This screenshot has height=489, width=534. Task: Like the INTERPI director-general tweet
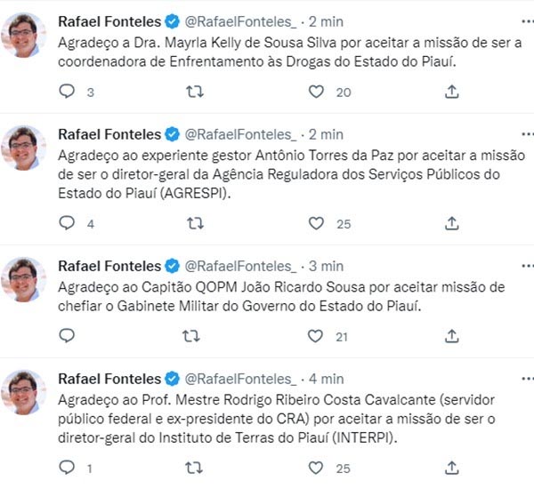(x=316, y=468)
